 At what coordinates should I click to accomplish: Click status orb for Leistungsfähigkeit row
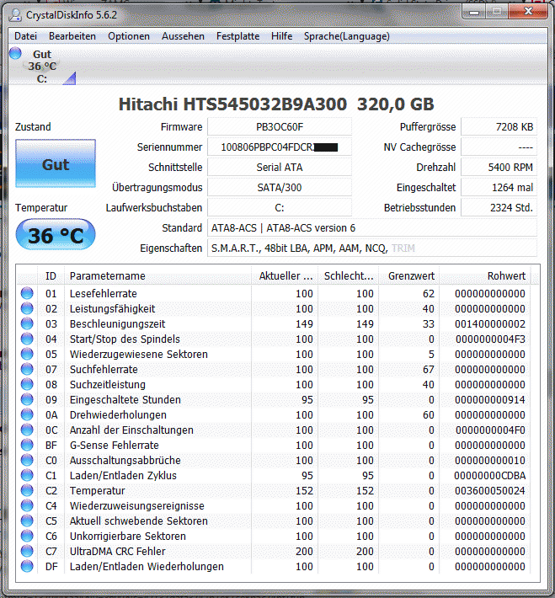point(27,308)
